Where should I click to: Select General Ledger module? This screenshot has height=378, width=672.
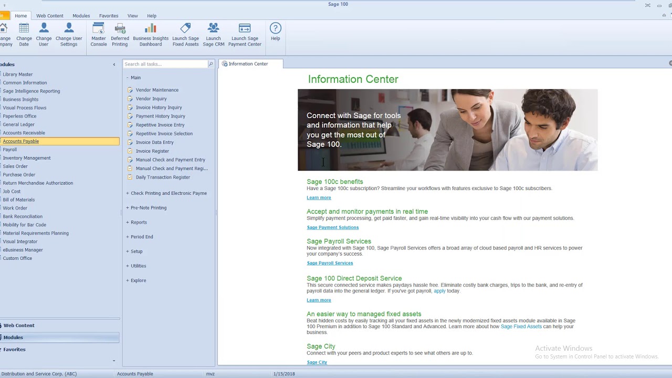coord(19,124)
